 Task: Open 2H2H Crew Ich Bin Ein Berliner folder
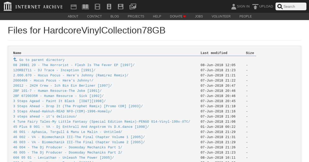tap(63, 86)
